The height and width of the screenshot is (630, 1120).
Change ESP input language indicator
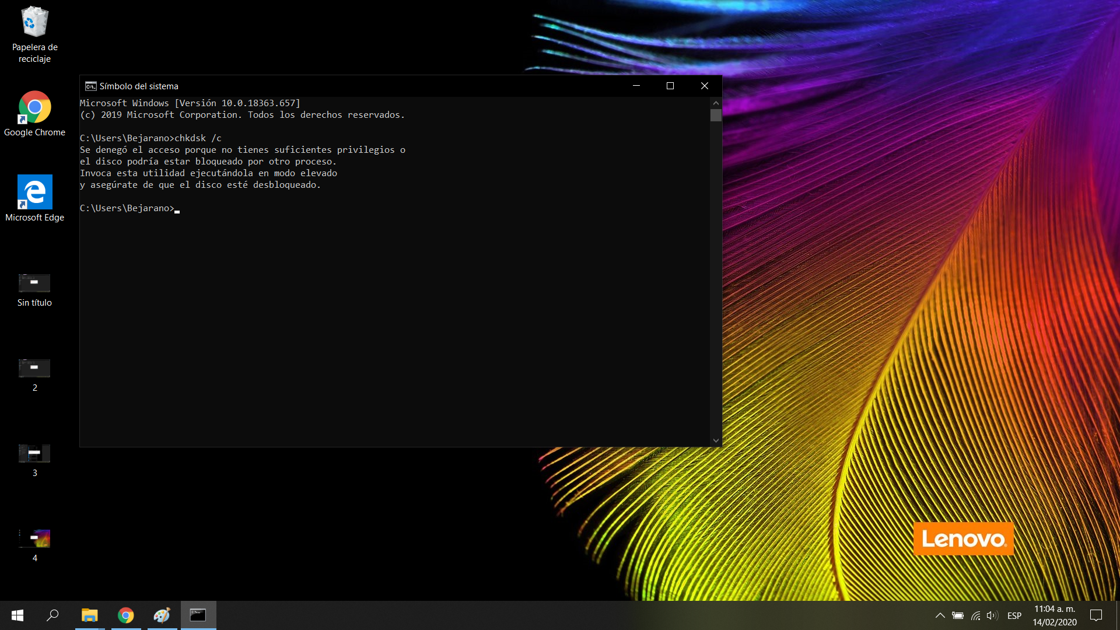coord(1014,615)
